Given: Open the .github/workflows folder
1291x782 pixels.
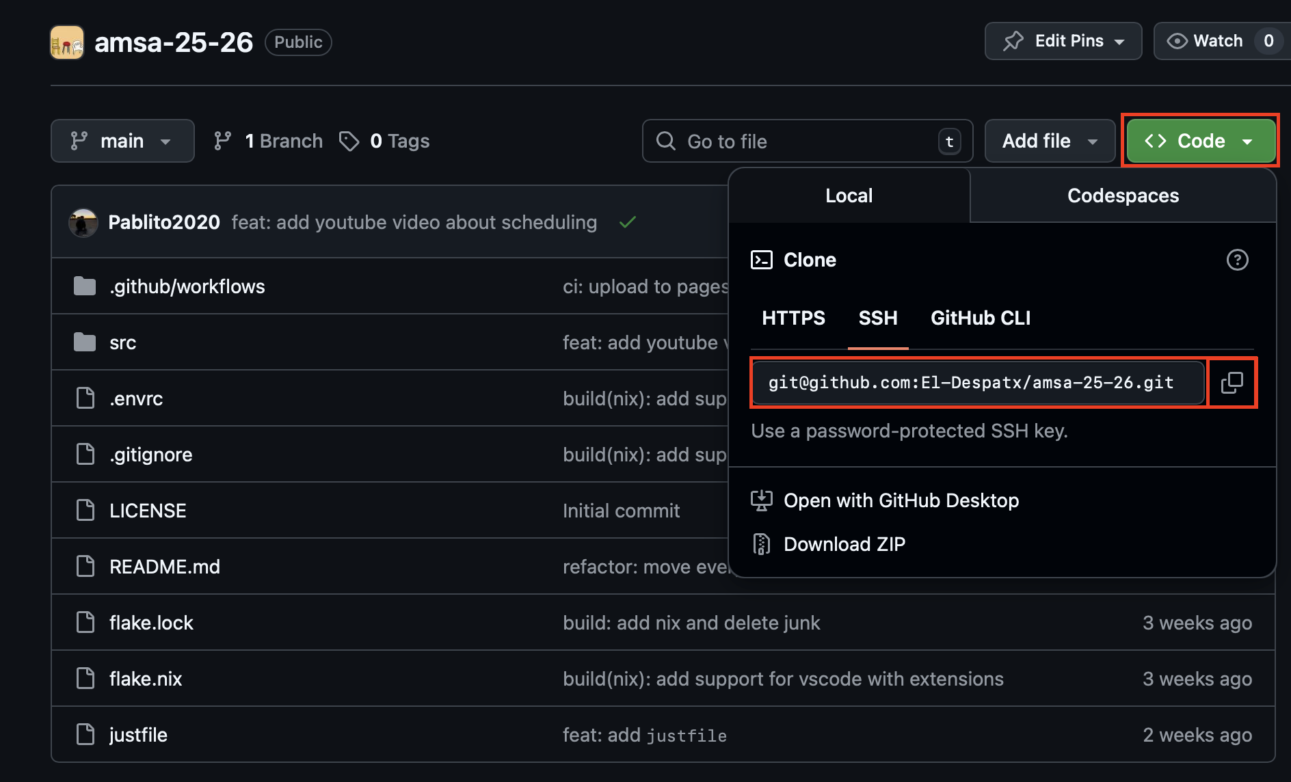Looking at the screenshot, I should click(187, 286).
